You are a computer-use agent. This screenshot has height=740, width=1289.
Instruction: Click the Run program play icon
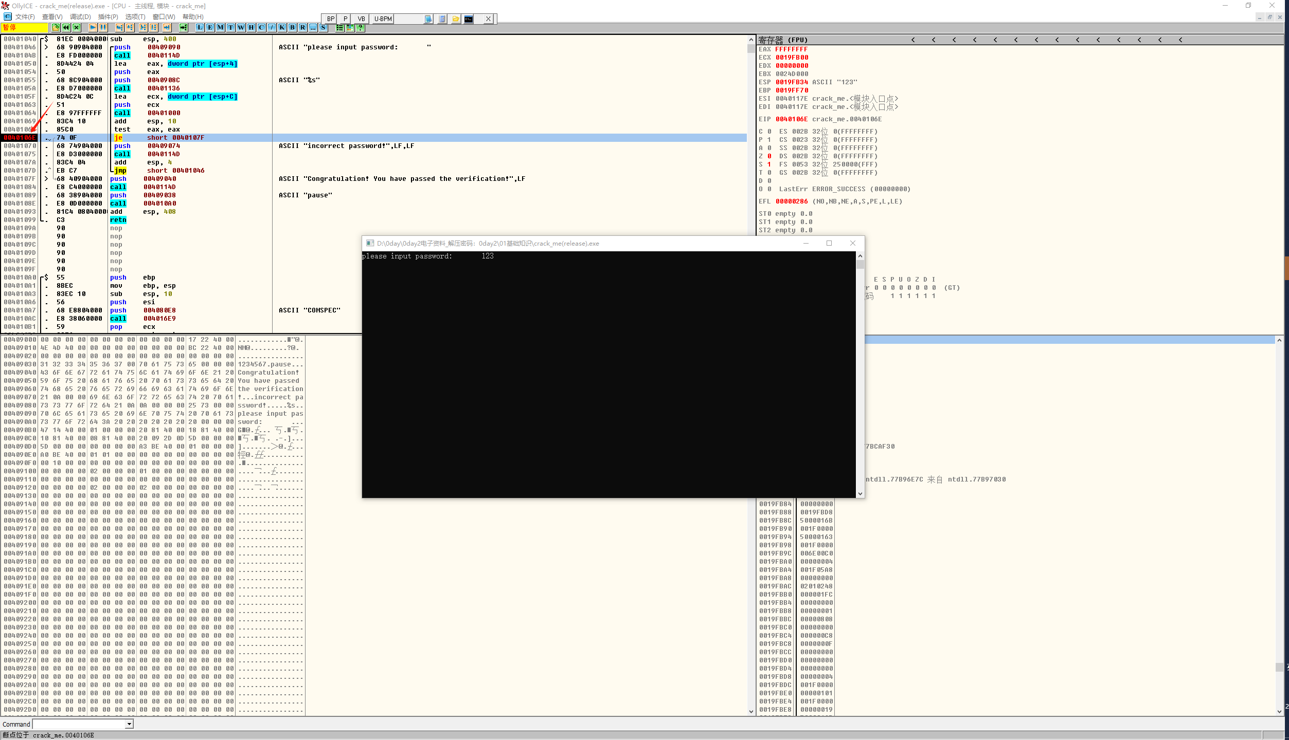pyautogui.click(x=93, y=27)
